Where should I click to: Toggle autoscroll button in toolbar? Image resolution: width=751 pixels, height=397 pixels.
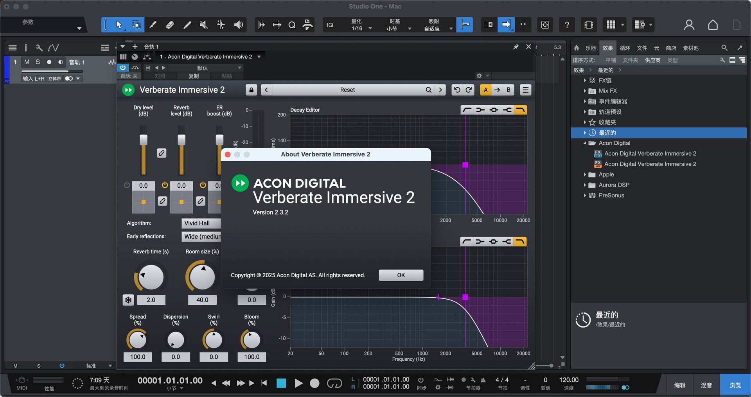pos(506,25)
